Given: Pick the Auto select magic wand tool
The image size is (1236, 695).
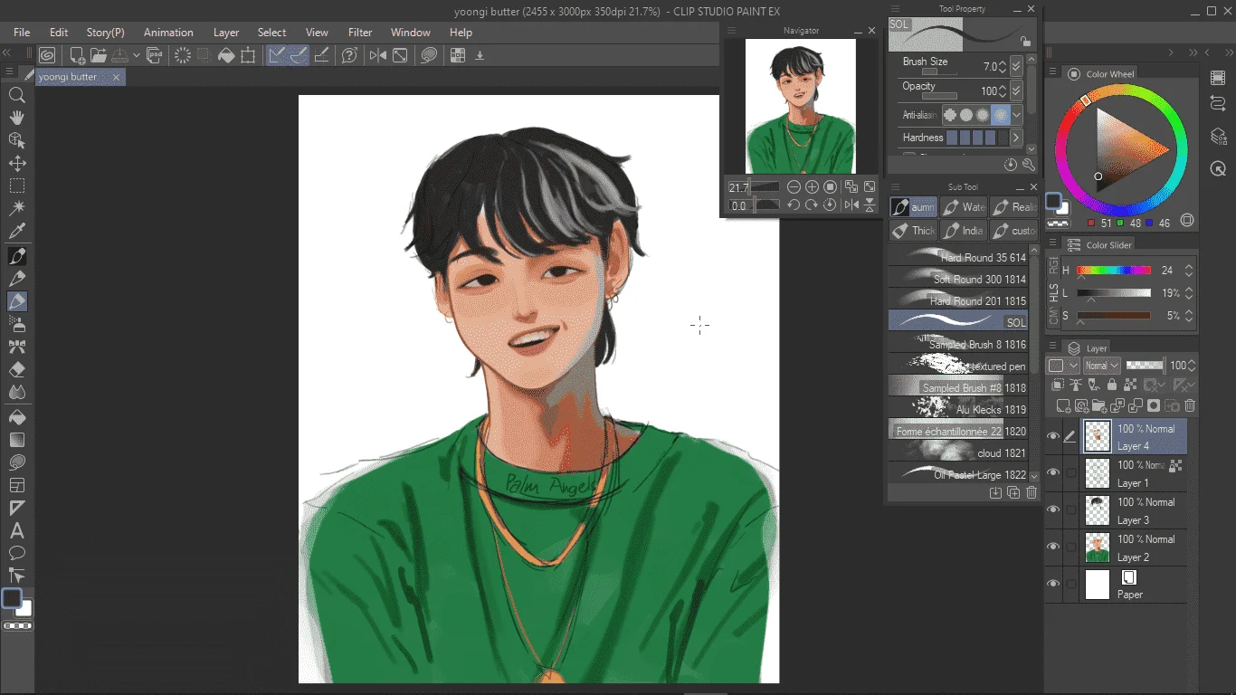Looking at the screenshot, I should click(17, 209).
